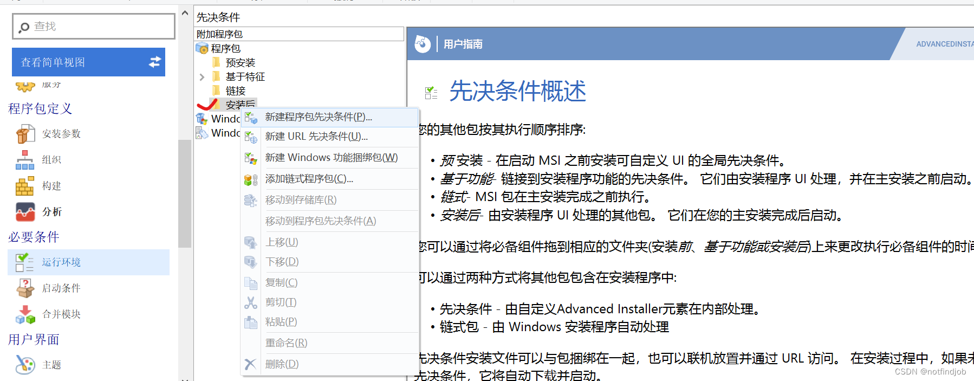Click sidebar scrollbar up arrow

point(185,12)
